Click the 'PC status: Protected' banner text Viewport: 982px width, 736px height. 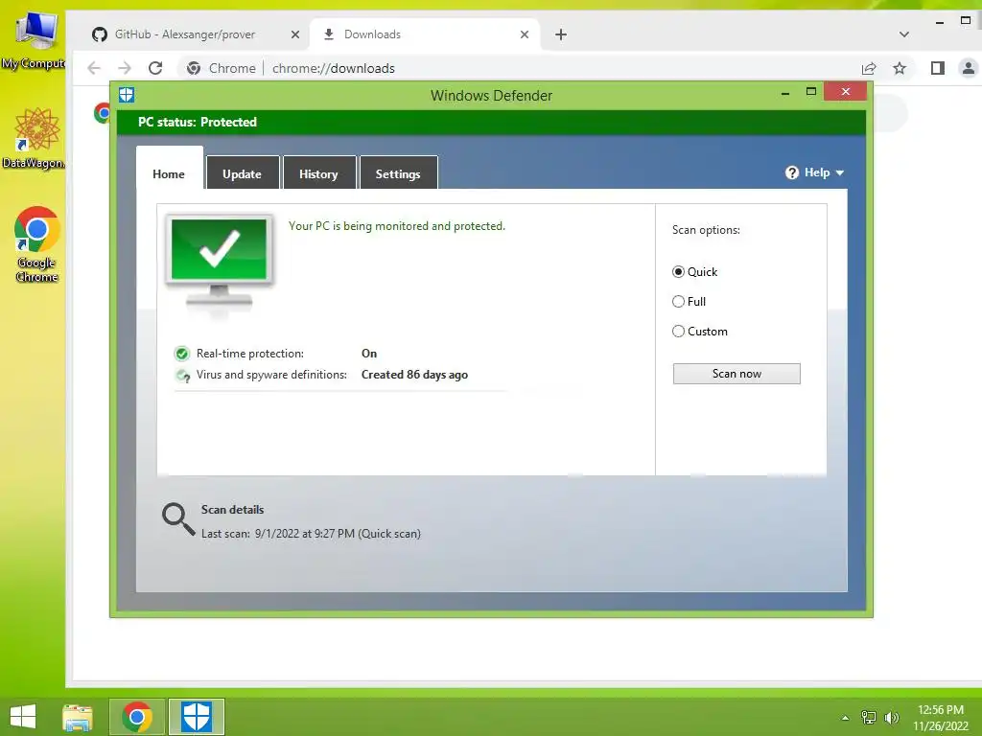(x=198, y=122)
